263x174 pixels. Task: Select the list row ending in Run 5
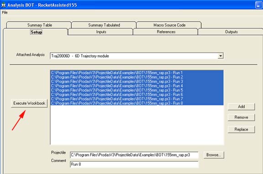pos(137,90)
